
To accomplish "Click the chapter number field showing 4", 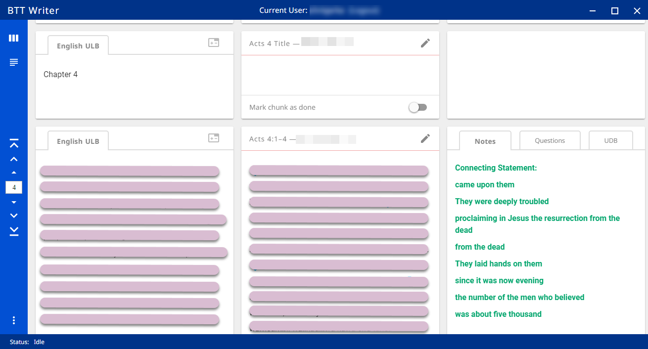I will coord(14,187).
